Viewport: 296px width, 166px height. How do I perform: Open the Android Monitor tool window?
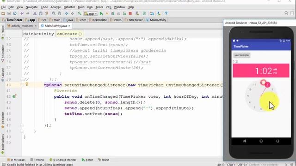(63, 160)
